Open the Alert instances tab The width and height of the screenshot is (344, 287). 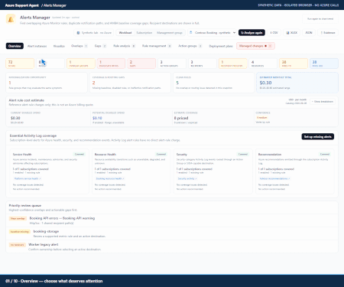coord(37,46)
